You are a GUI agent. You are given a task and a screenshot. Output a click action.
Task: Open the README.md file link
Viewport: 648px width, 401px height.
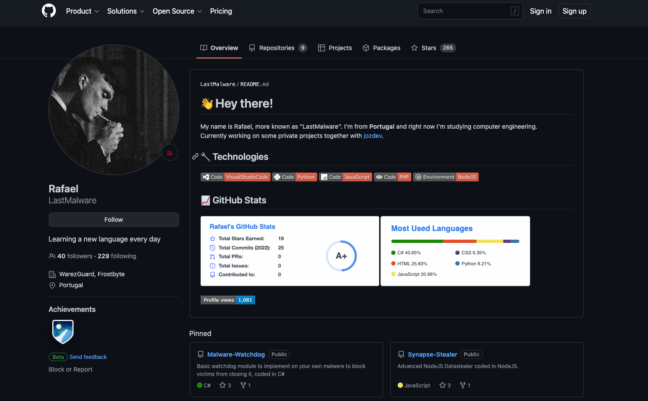[254, 84]
